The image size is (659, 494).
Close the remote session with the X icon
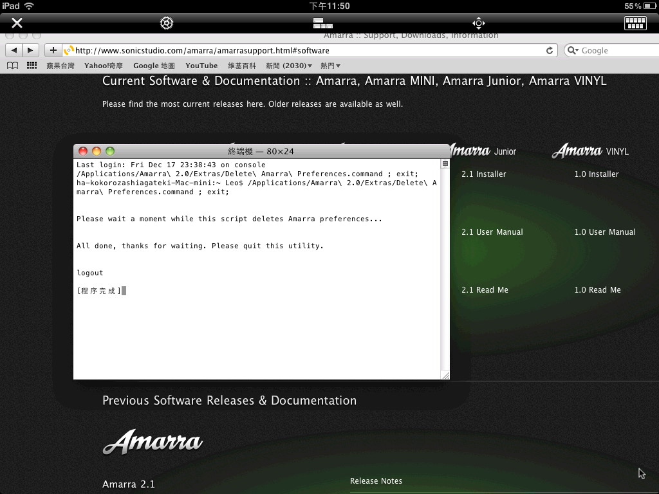17,23
